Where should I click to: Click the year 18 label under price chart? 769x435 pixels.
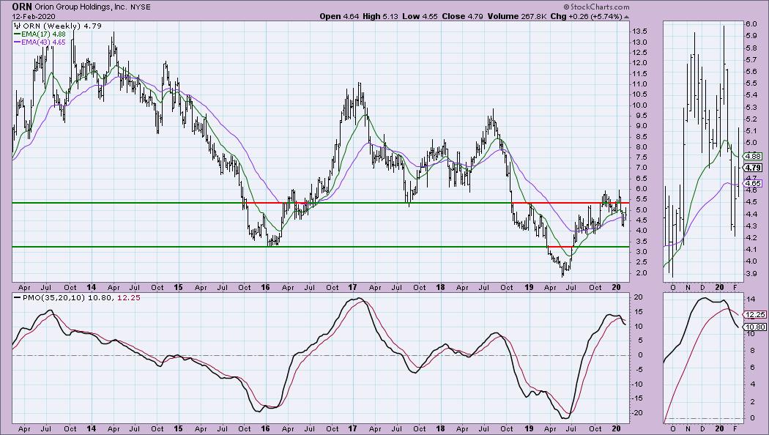pos(440,287)
